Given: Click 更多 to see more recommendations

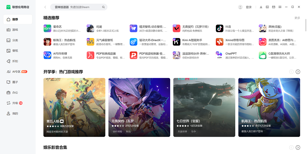Looking at the screenshot, I should tap(297, 18).
